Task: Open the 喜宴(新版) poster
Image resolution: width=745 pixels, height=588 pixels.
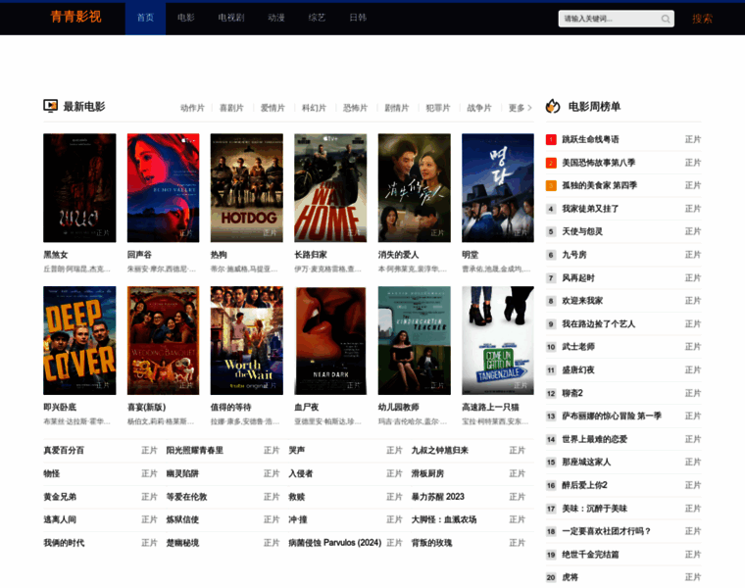Action: coord(163,340)
